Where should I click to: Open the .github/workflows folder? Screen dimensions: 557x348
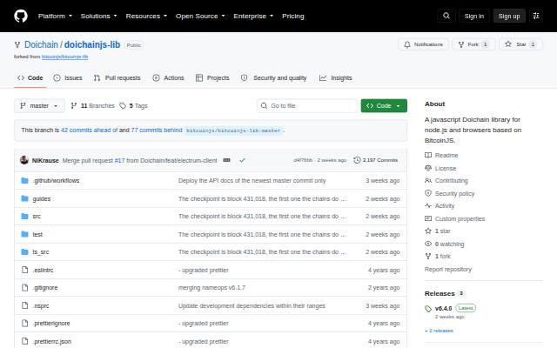pos(56,181)
